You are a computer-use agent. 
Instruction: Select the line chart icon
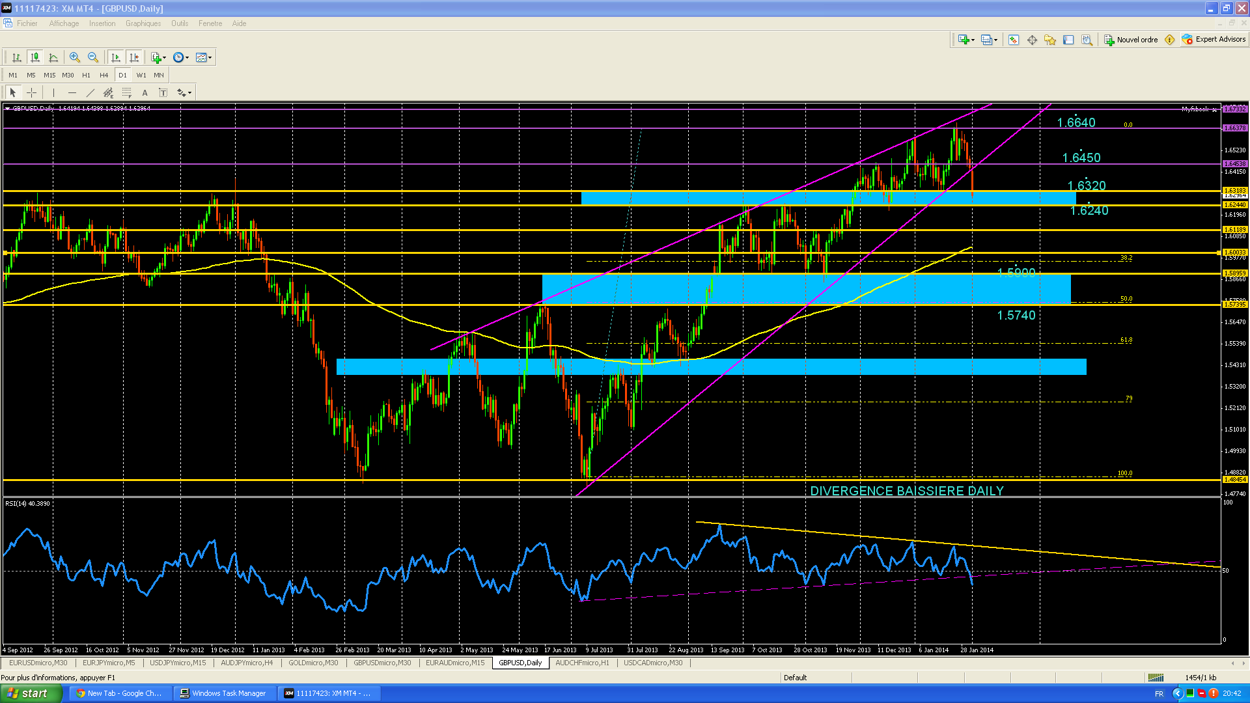coord(53,57)
